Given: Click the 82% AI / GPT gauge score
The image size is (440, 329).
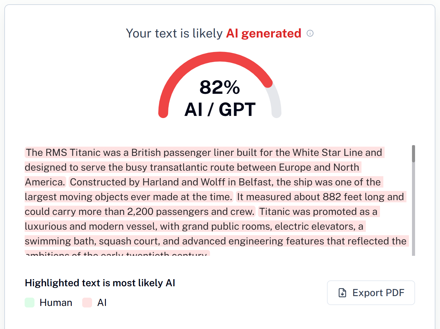Looking at the screenshot, I should tap(220, 98).
